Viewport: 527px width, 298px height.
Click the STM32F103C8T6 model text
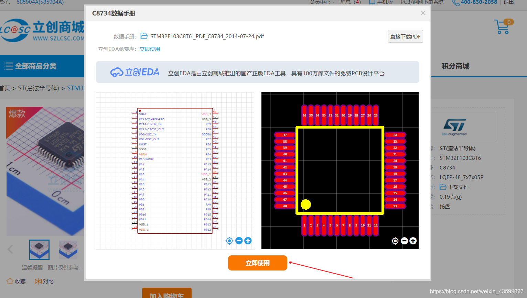pyautogui.click(x=460, y=158)
